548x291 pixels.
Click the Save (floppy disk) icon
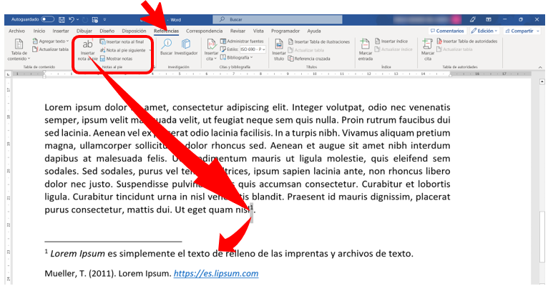point(62,20)
